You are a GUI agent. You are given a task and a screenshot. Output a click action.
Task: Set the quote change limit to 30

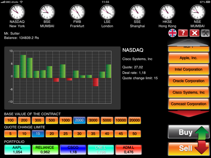[79, 134]
